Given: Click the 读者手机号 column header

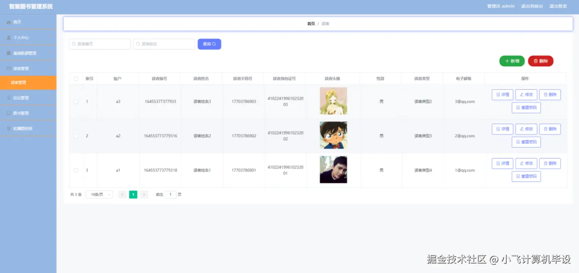Looking at the screenshot, I should click(243, 79).
